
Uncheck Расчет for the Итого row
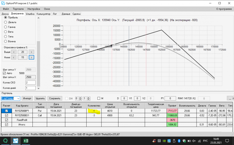pos(6,125)
